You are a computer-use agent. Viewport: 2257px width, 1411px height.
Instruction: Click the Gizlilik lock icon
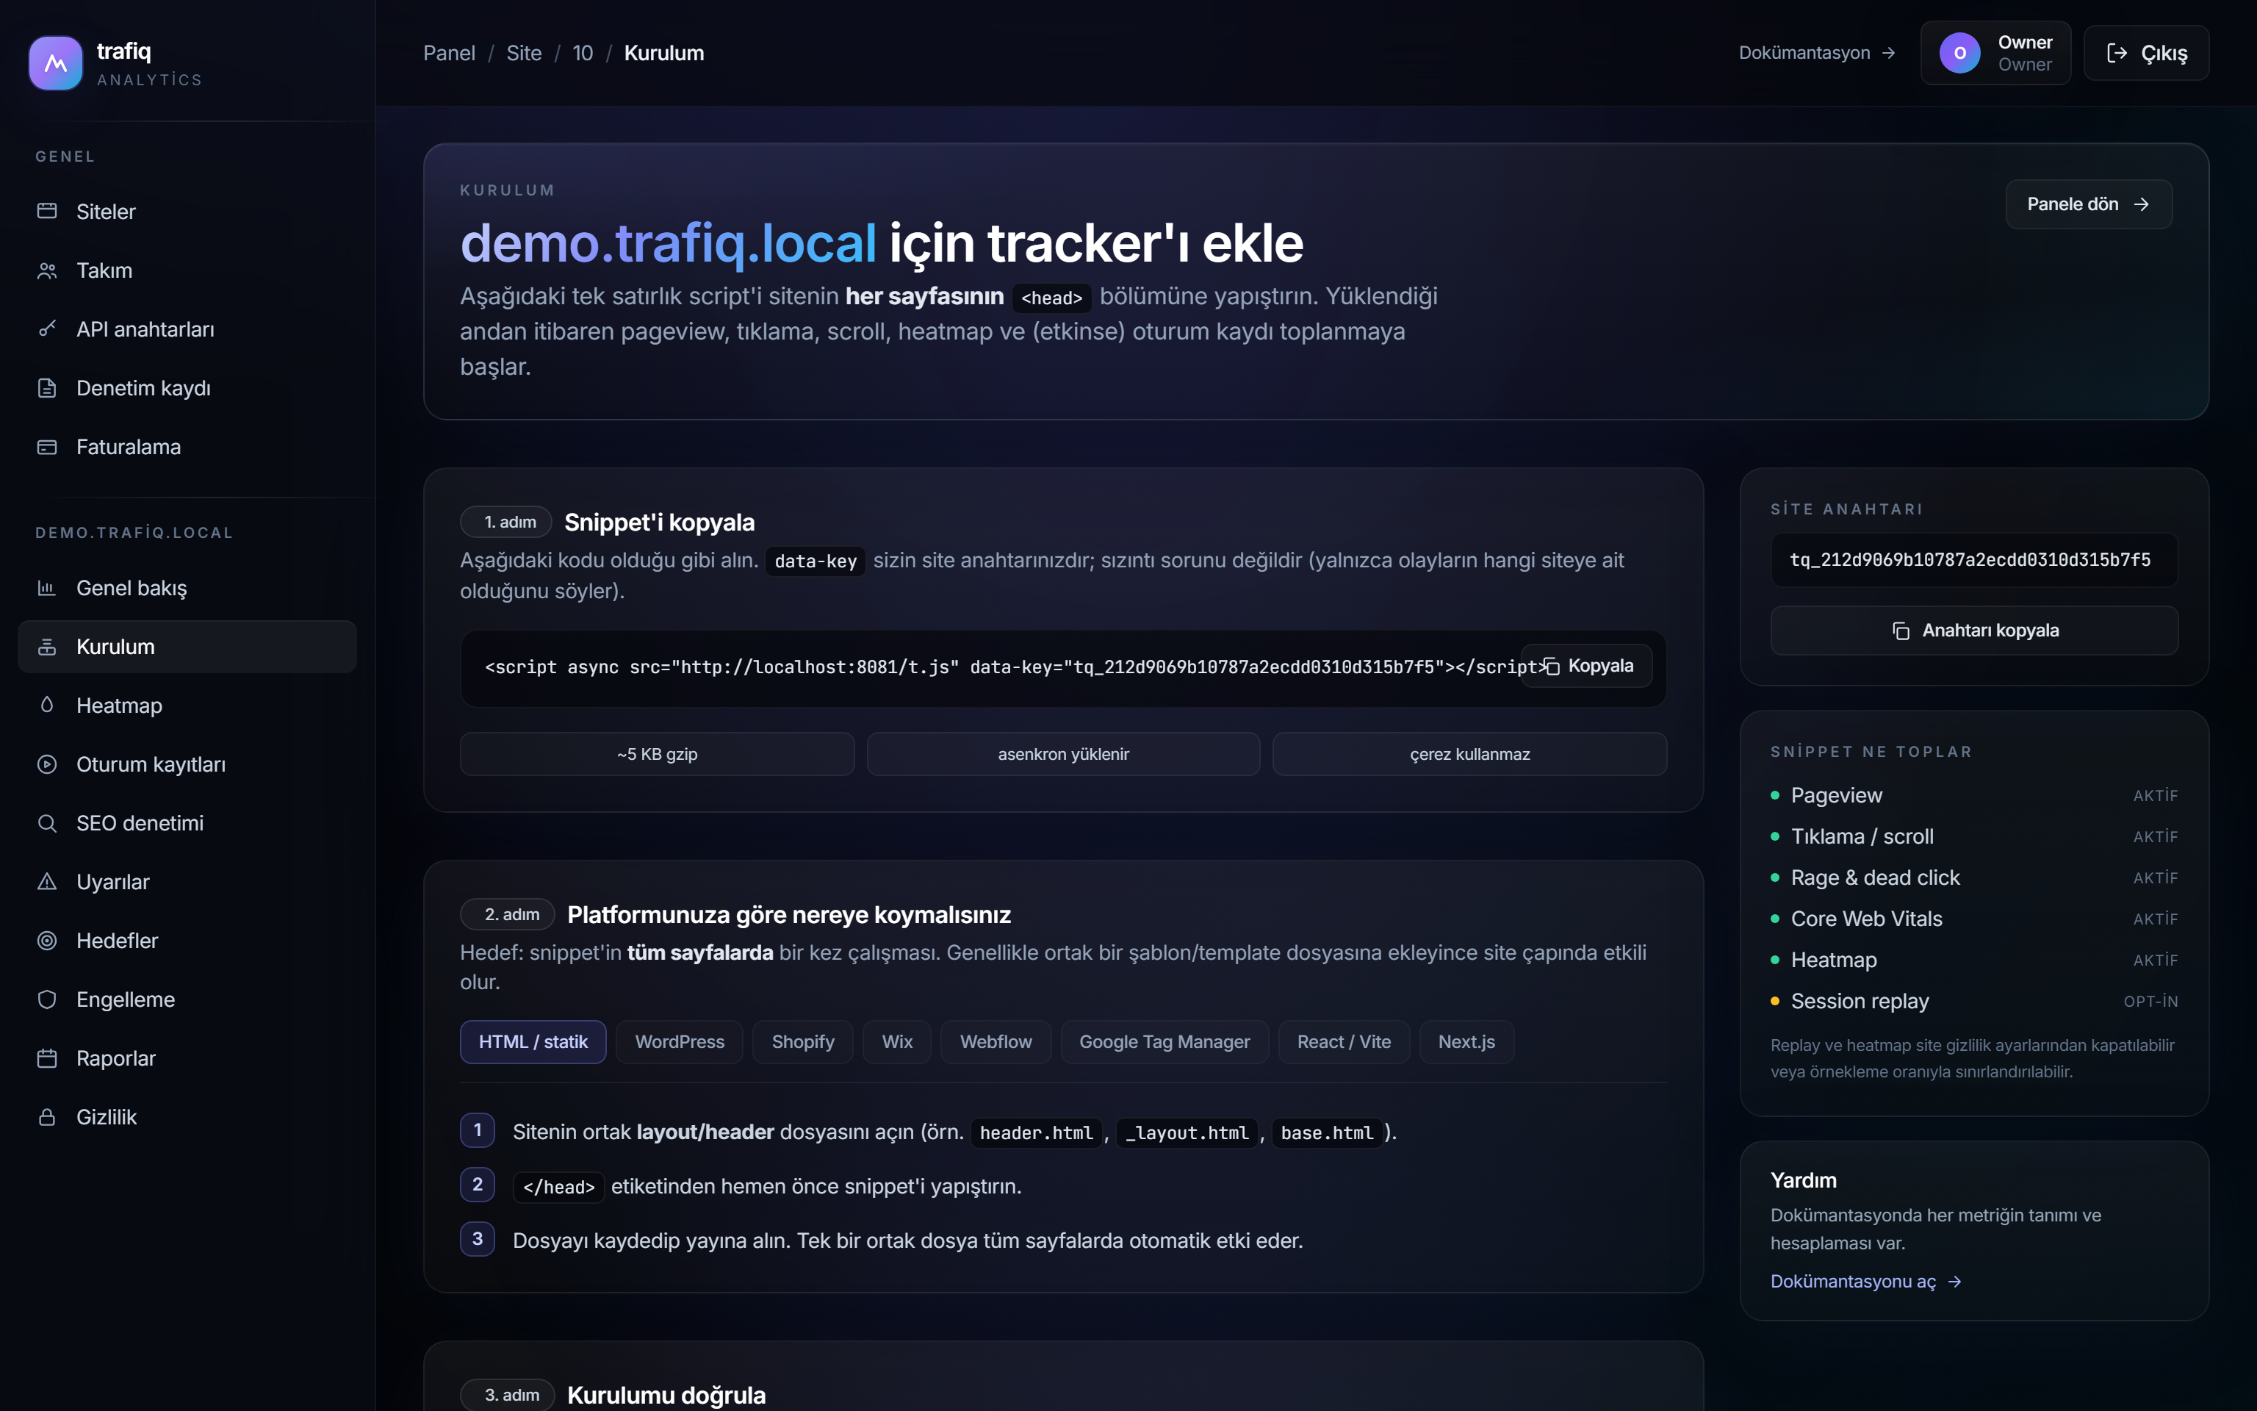(46, 1117)
